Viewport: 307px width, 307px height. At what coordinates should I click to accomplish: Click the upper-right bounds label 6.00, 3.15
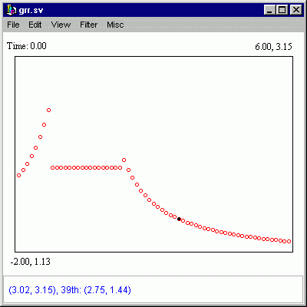pos(273,47)
